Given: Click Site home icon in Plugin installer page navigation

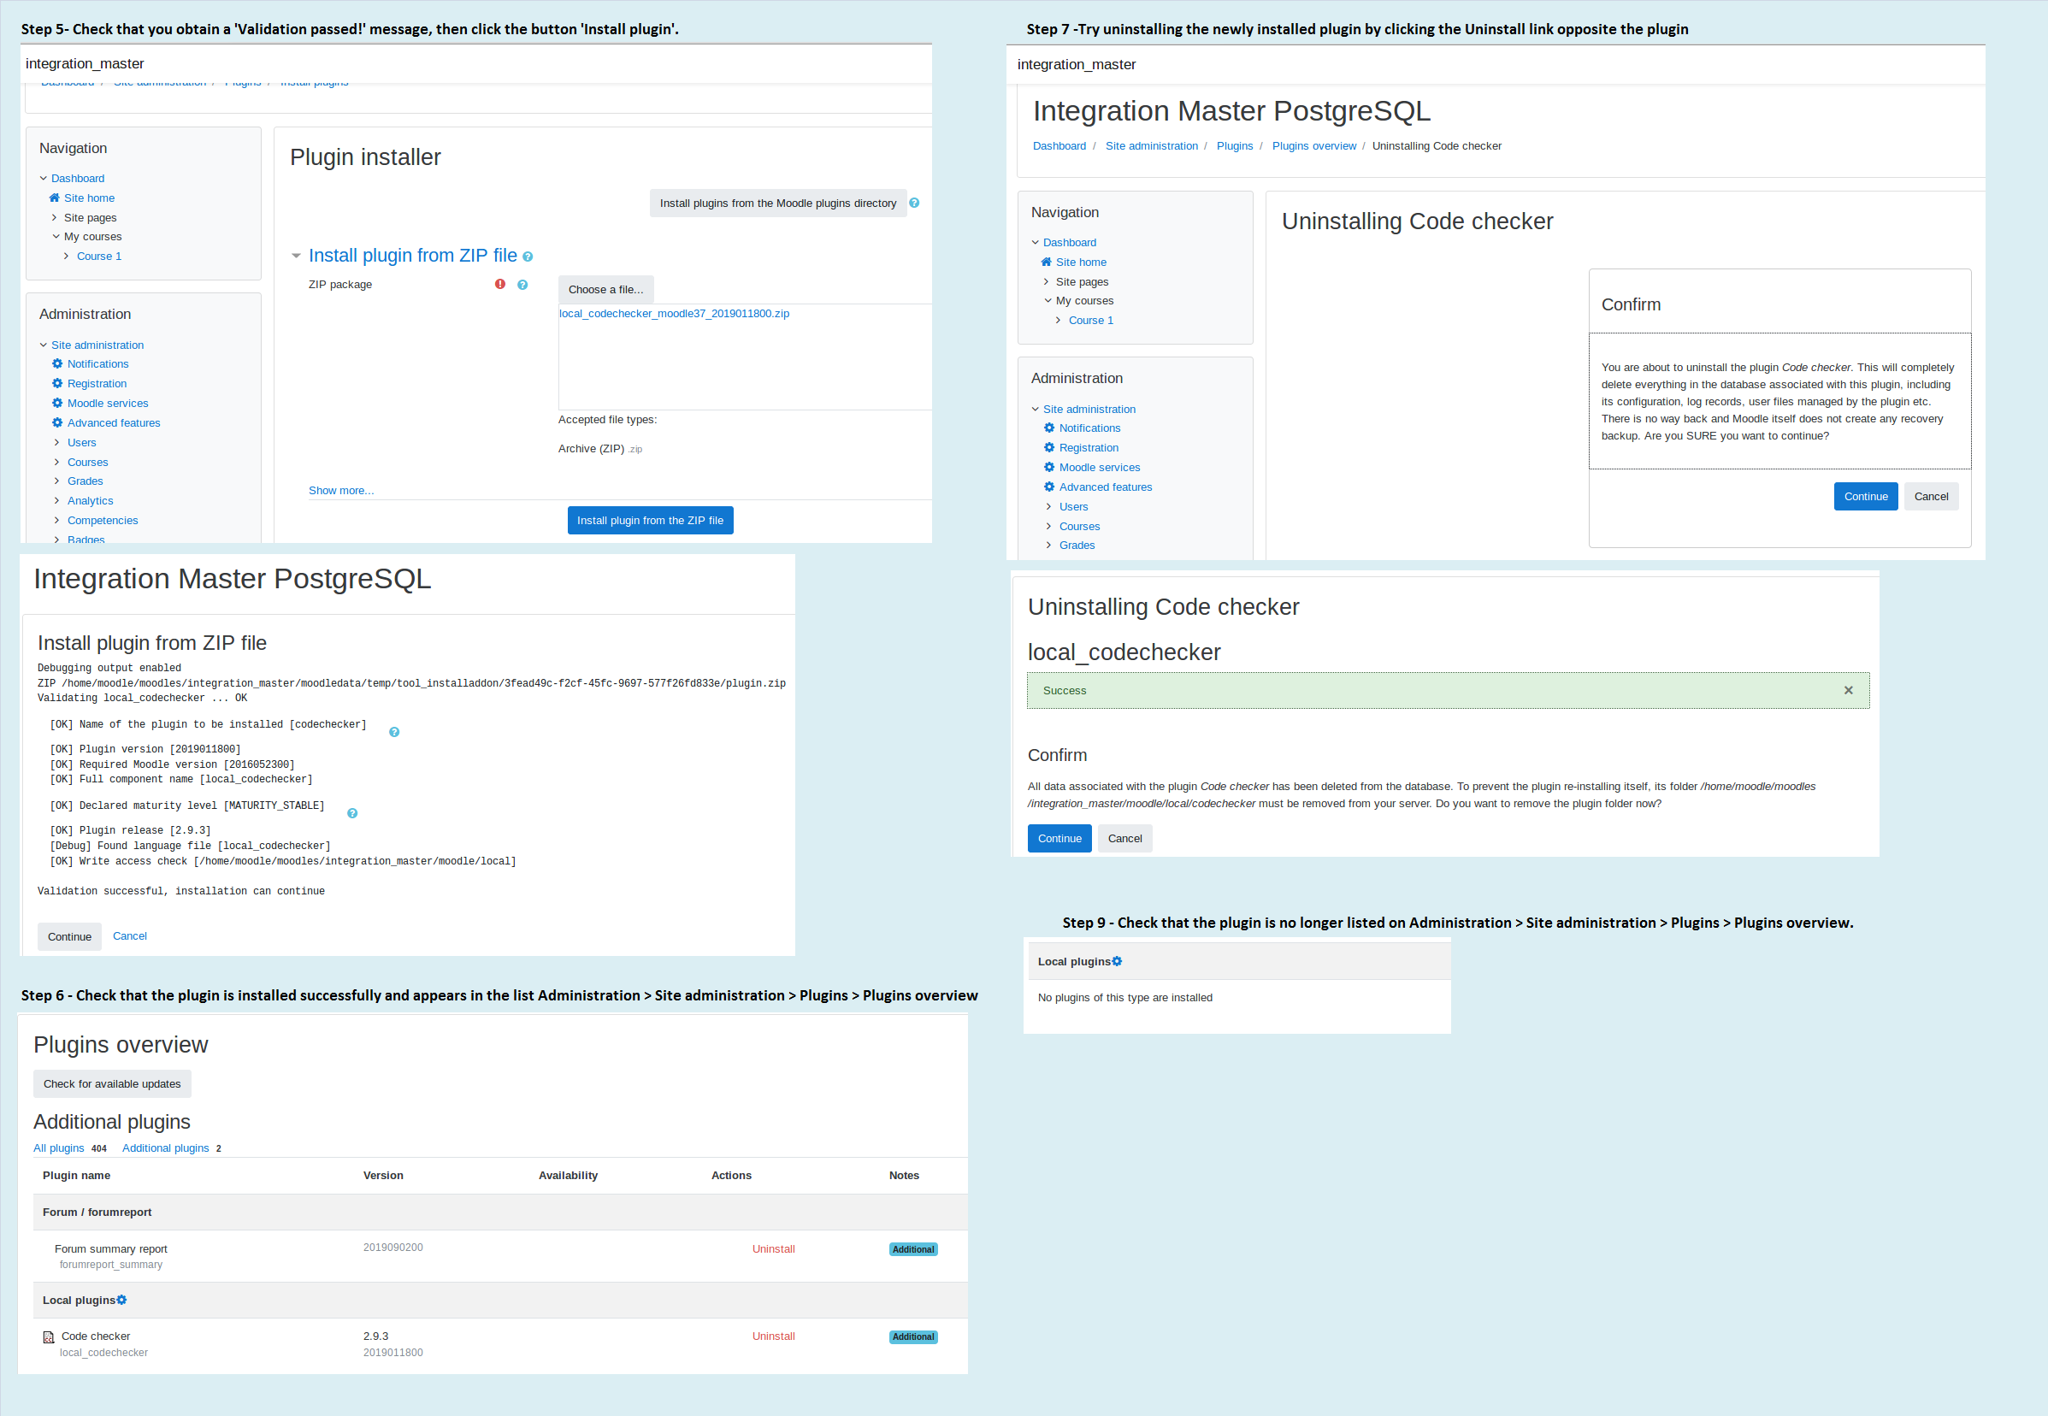Looking at the screenshot, I should point(54,198).
